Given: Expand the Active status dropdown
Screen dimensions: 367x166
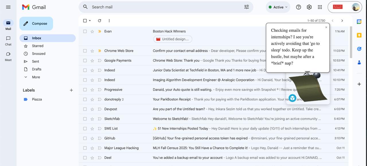Looking at the screenshot, I should pos(278,7).
